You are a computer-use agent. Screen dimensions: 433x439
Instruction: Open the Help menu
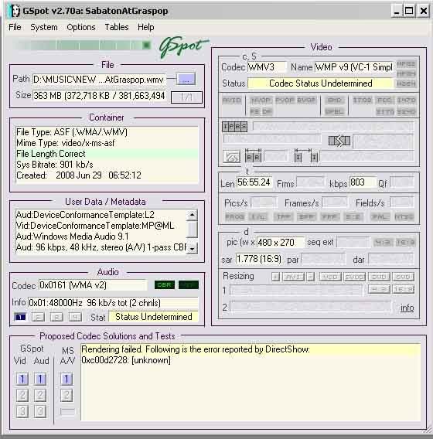click(145, 27)
